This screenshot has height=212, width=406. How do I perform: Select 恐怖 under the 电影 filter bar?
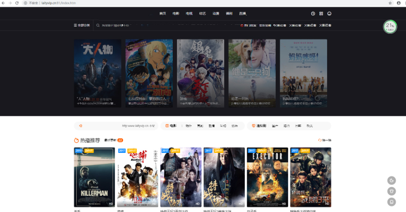pyautogui.click(x=234, y=126)
